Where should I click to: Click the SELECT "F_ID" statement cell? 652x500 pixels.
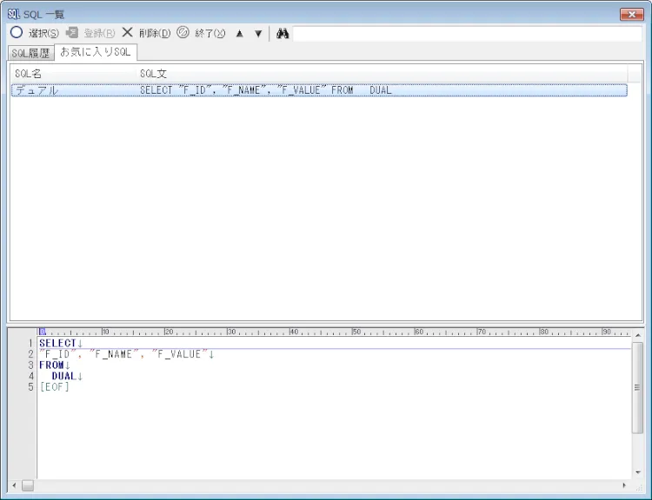click(x=265, y=90)
